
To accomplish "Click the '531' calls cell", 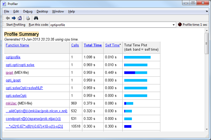I will [74, 119].
